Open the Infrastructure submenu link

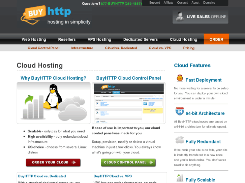[x=82, y=48]
